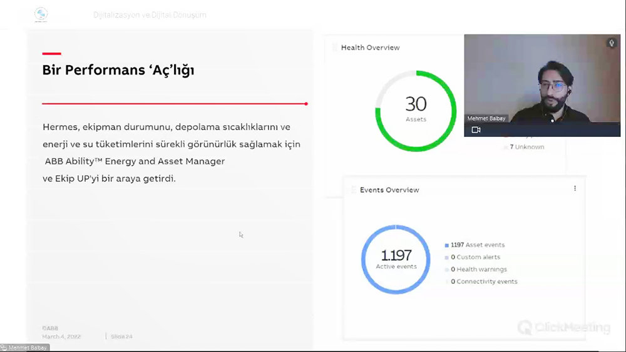The image size is (626, 352).
Task: Click the blue 1.197 Active events donut
Action: (396, 259)
